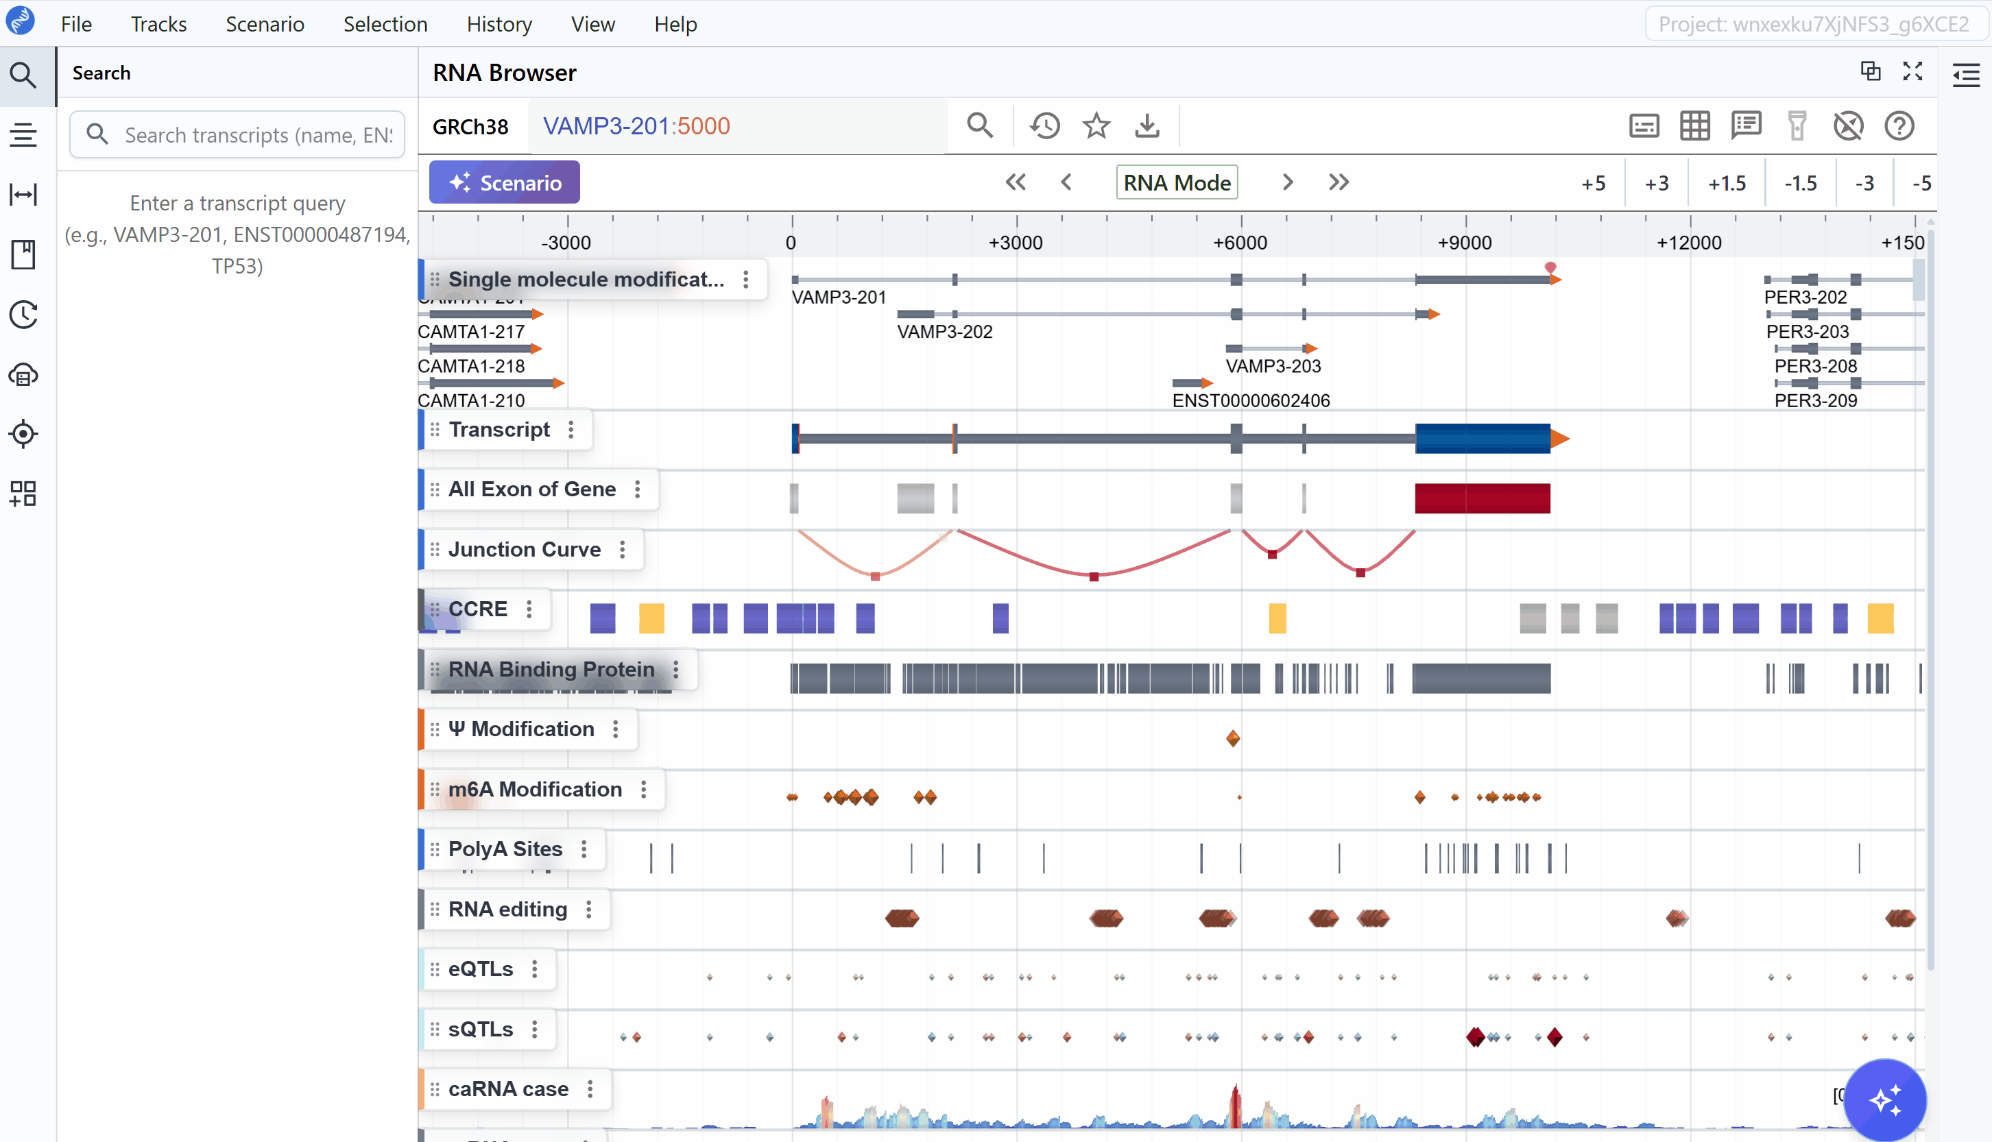Image resolution: width=1992 pixels, height=1142 pixels.
Task: Click the help question mark icon
Action: [x=1899, y=125]
